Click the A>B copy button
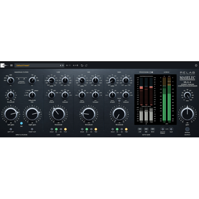 [75, 65]
